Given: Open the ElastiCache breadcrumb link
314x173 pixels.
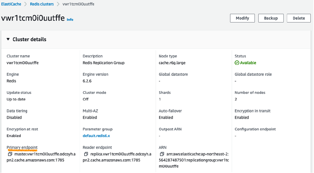Looking at the screenshot, I should coord(12,4).
